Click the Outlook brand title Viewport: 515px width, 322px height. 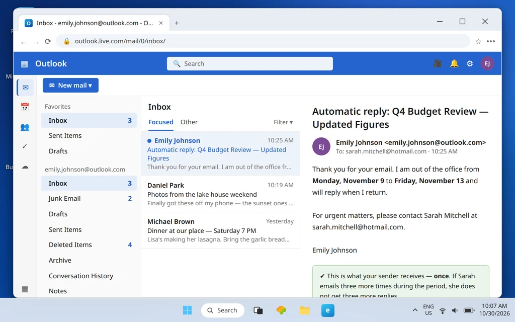point(51,64)
